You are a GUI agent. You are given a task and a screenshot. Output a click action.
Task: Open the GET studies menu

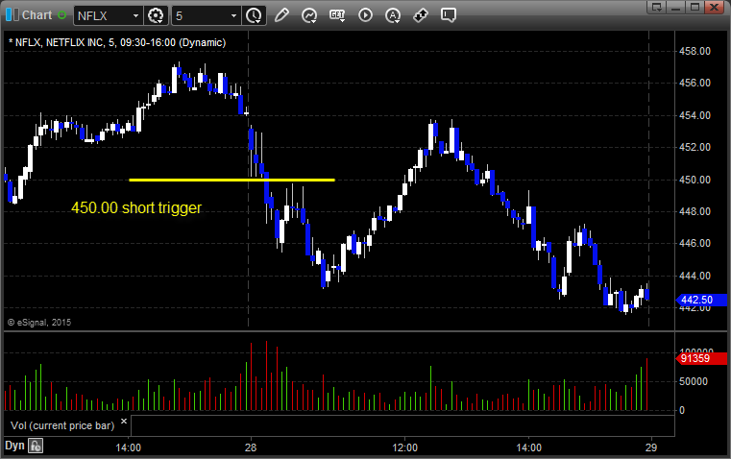tap(337, 15)
